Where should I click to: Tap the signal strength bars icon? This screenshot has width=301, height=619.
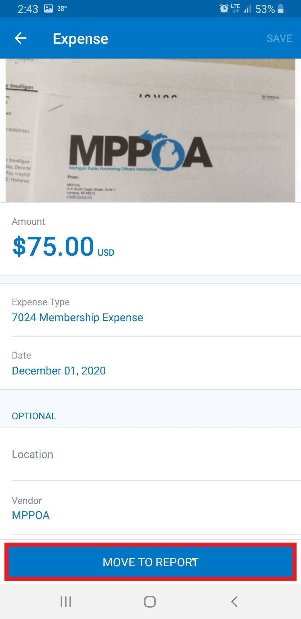pos(247,9)
